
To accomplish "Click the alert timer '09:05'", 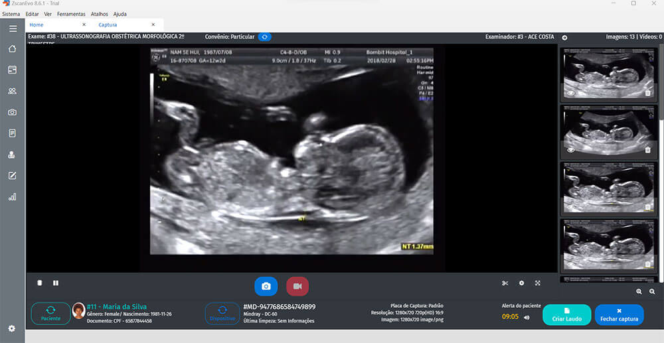I will pos(510,316).
